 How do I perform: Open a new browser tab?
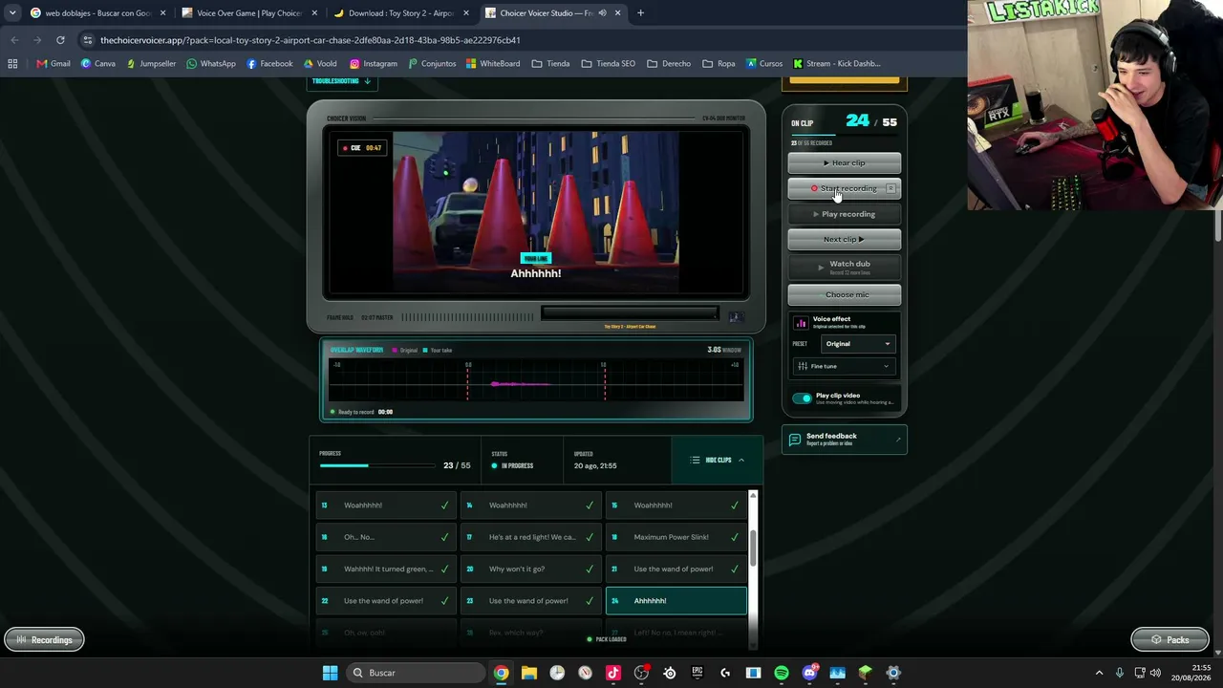pos(640,13)
